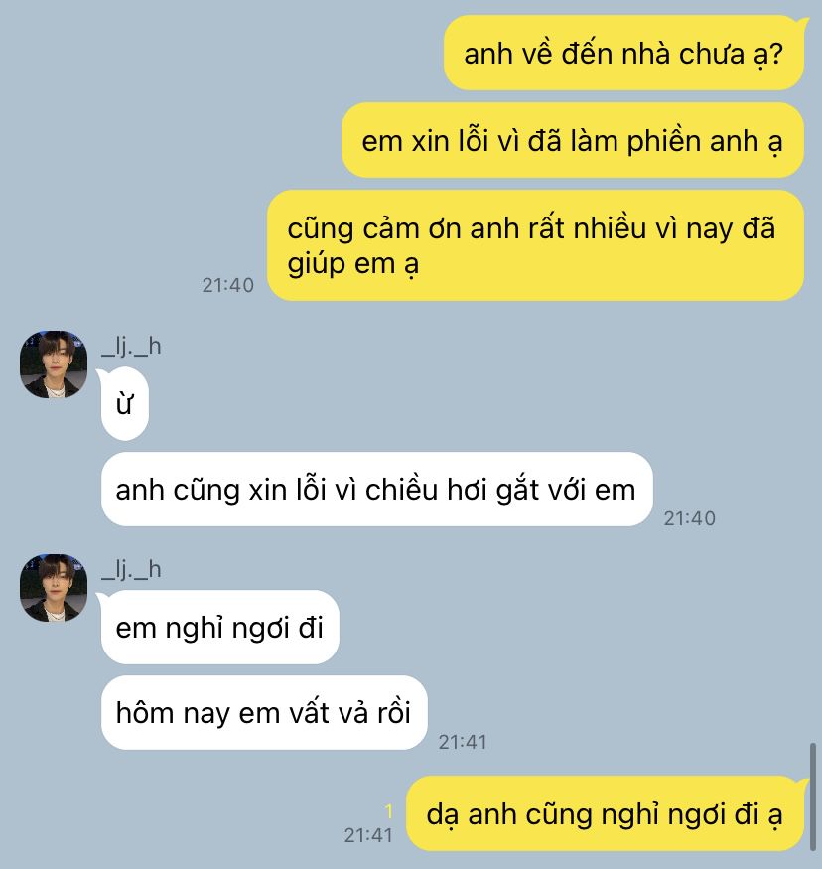This screenshot has height=869, width=822.
Task: Click the 21:40 timestamp beside the white bubble
Action: pyautogui.click(x=690, y=518)
